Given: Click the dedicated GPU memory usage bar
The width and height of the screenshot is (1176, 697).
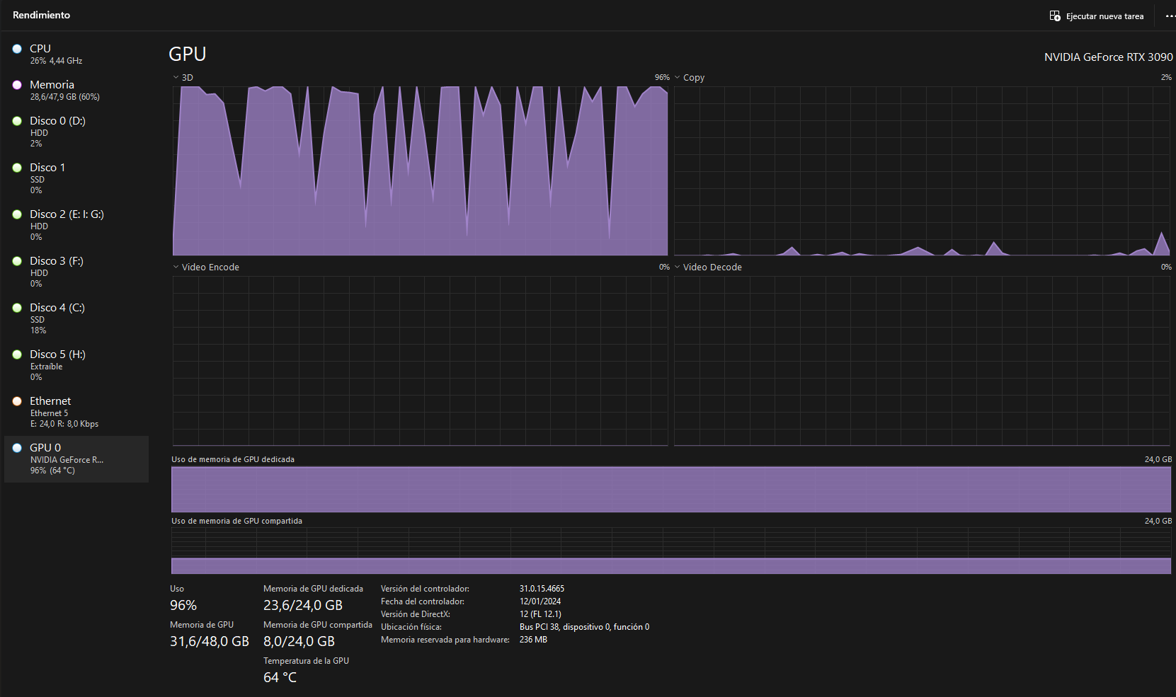Looking at the screenshot, I should pos(670,489).
